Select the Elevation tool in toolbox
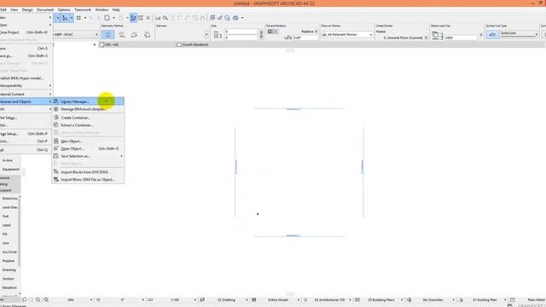This screenshot has width=546, height=307. tap(9, 288)
